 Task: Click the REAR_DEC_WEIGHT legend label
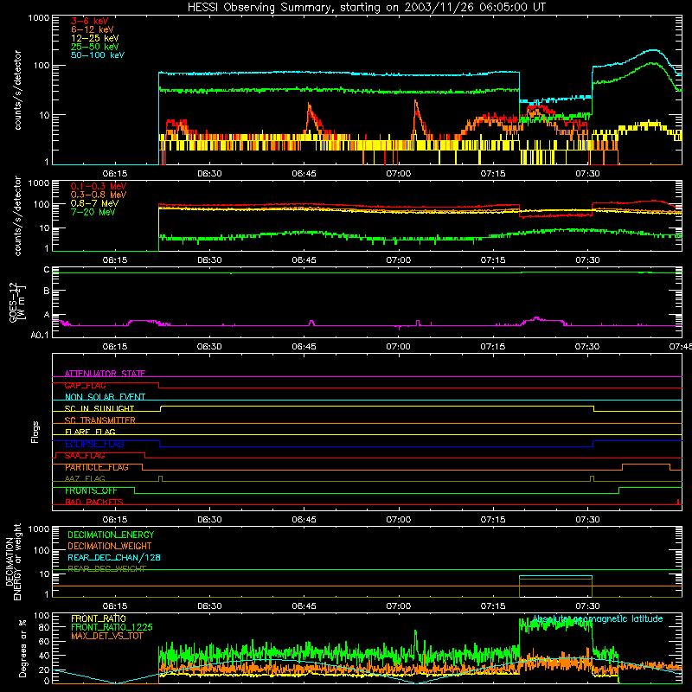(106, 569)
